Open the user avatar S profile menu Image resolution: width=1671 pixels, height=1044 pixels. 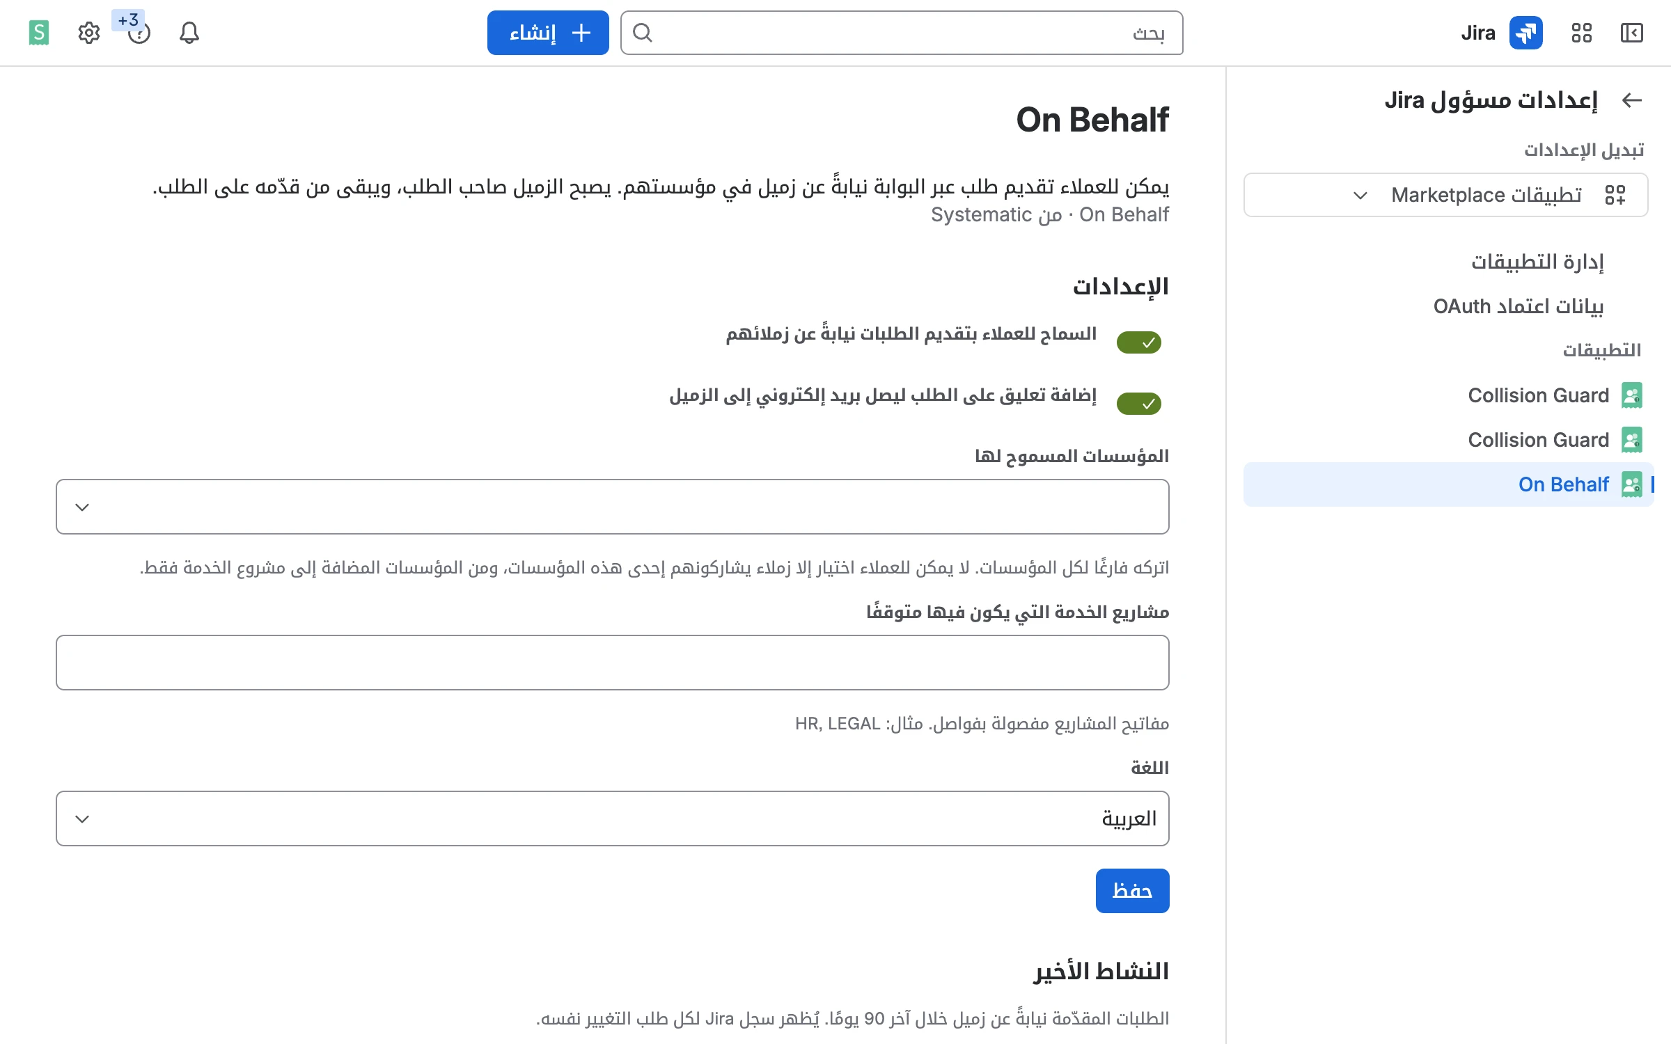[x=39, y=33]
